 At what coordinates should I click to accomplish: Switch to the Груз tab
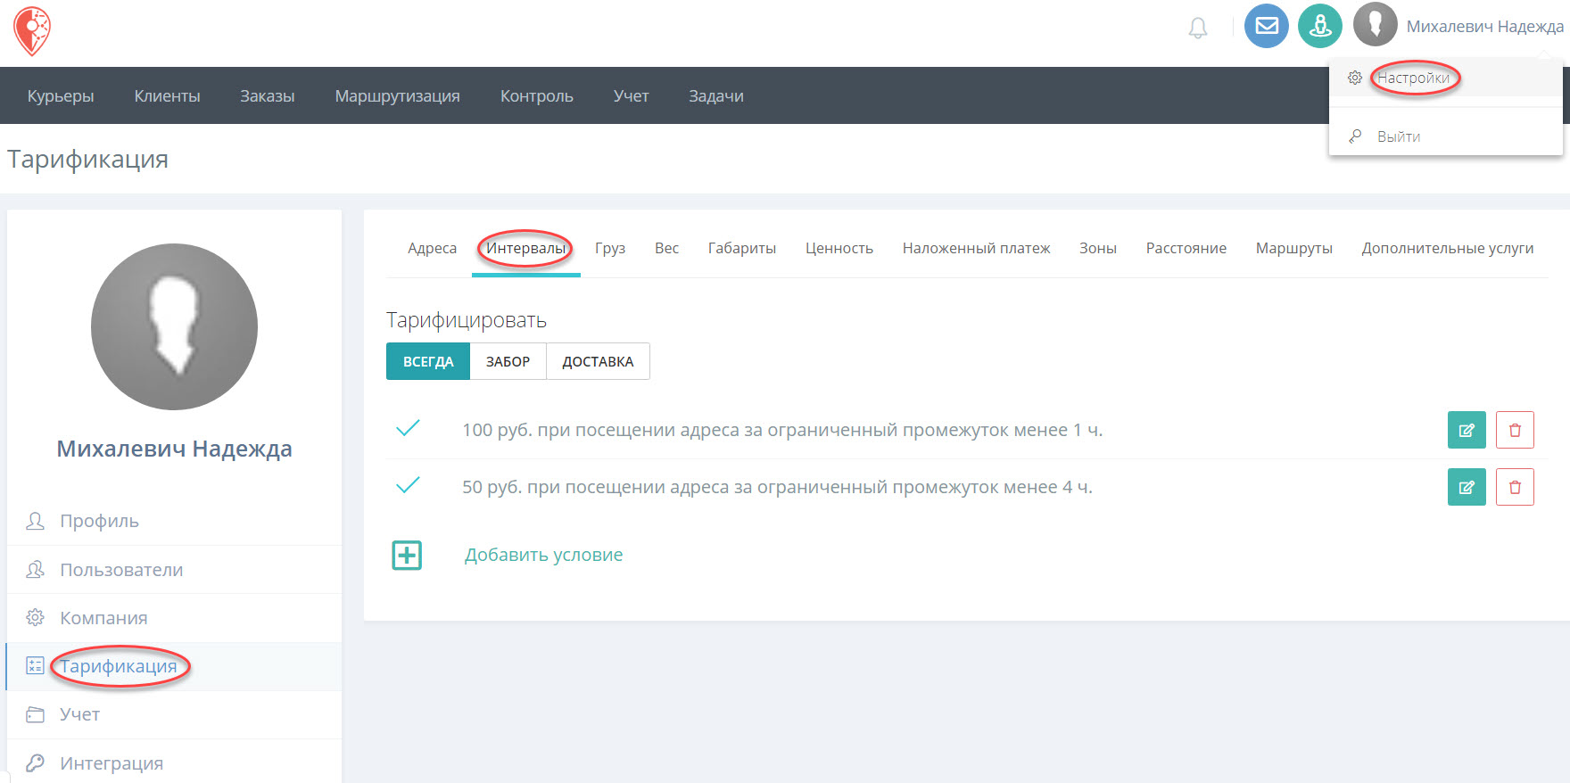click(610, 248)
